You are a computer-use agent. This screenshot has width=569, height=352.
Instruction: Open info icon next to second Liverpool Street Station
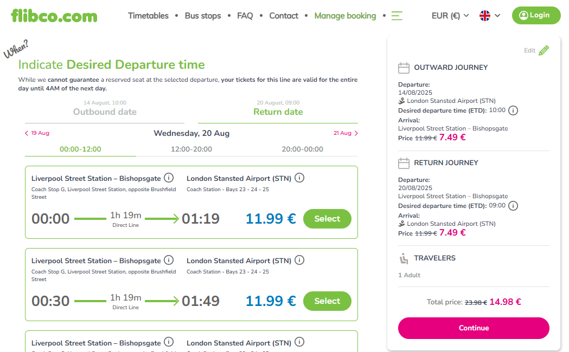point(169,260)
